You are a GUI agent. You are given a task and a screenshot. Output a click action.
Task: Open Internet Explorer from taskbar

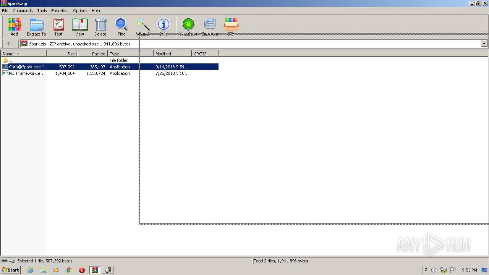coord(30,270)
